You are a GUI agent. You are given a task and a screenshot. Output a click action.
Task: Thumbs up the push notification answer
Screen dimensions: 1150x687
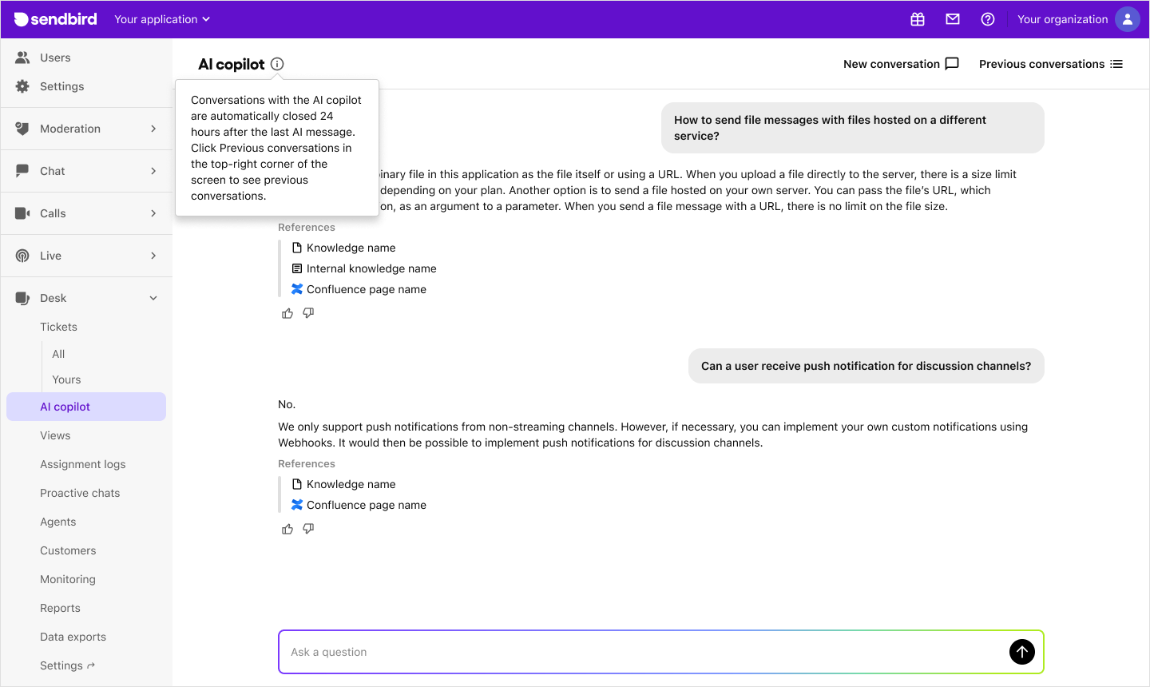287,530
